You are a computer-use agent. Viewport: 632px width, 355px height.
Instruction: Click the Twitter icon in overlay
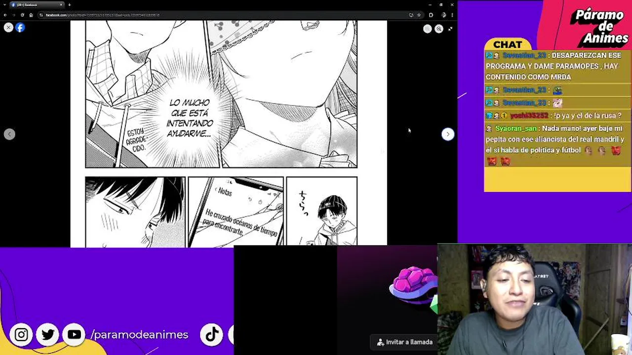pos(48,335)
